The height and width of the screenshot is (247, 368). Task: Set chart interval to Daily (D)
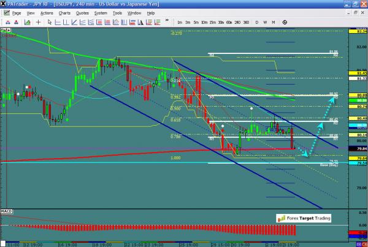pyautogui.click(x=256, y=21)
